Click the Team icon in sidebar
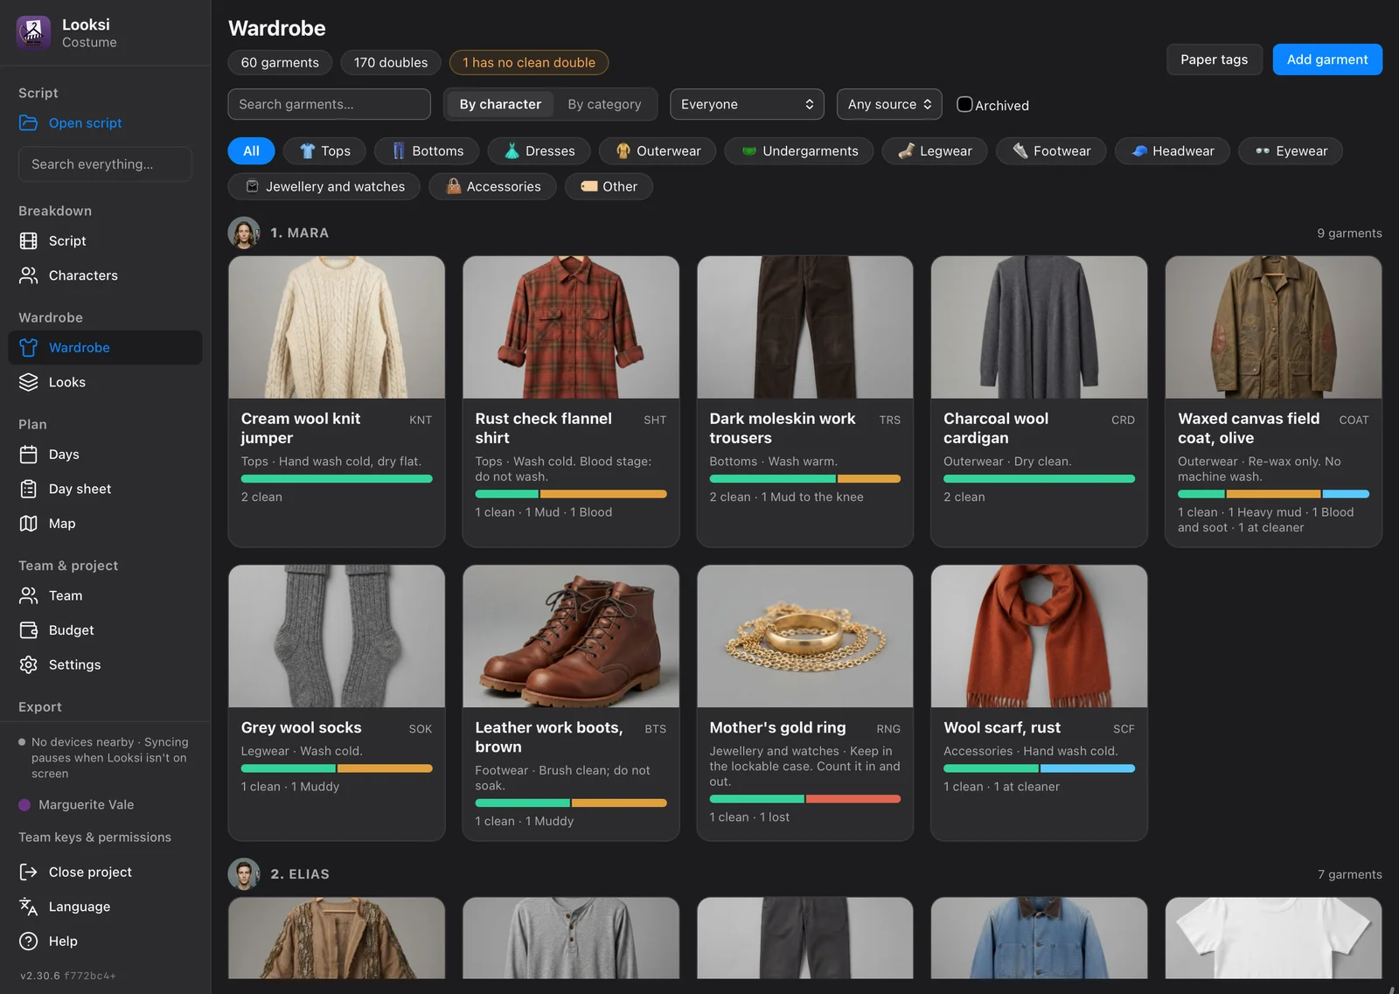The image size is (1399, 994). (28, 595)
